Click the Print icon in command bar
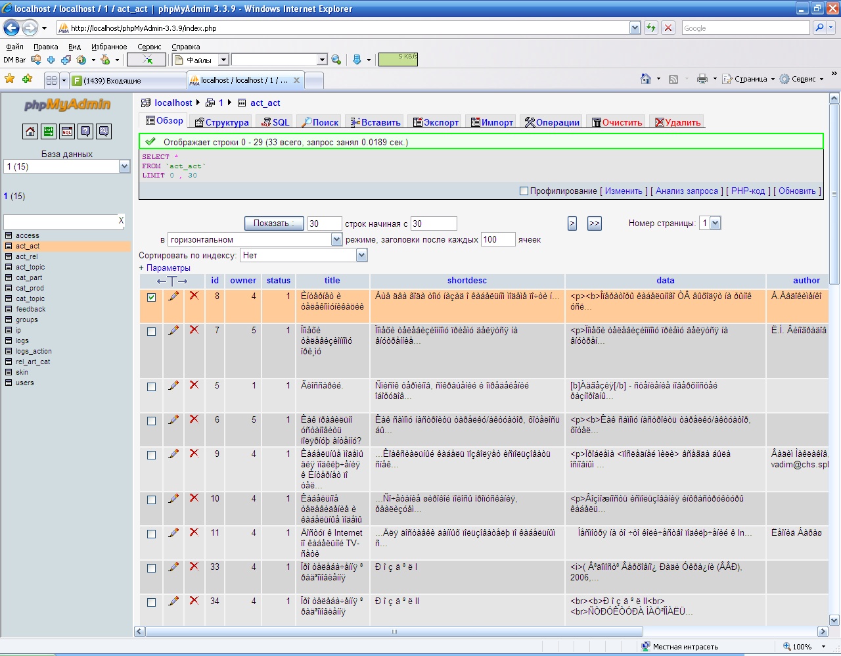The width and height of the screenshot is (841, 656). point(702,79)
